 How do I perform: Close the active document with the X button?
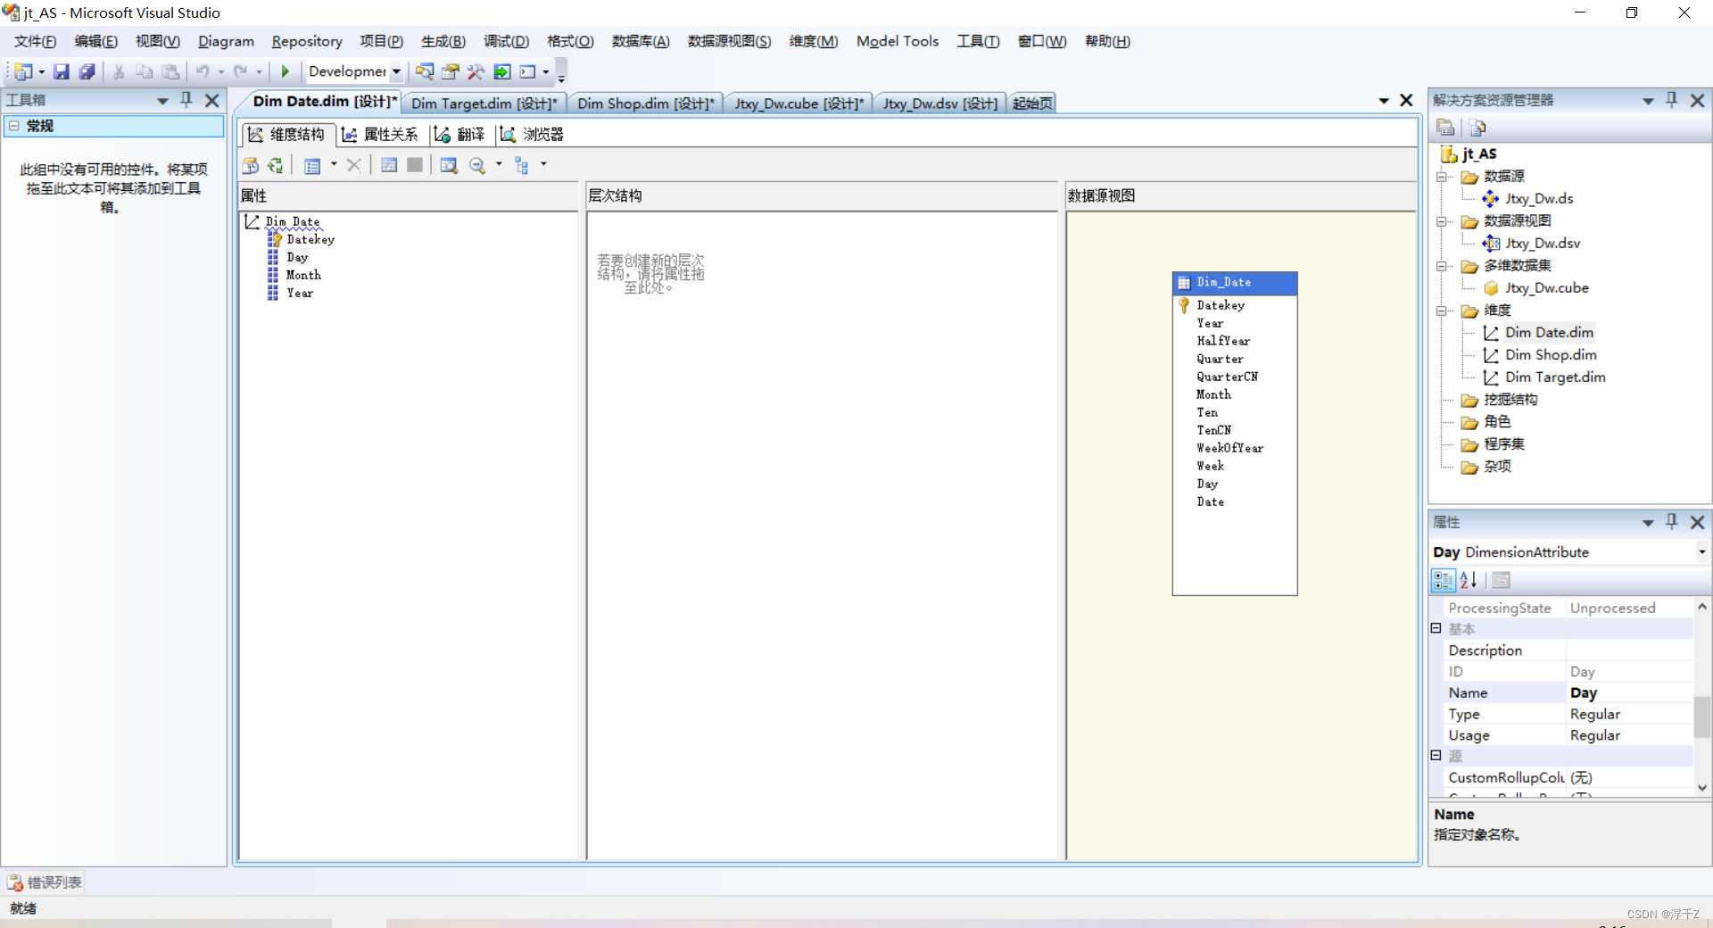click(x=1406, y=101)
